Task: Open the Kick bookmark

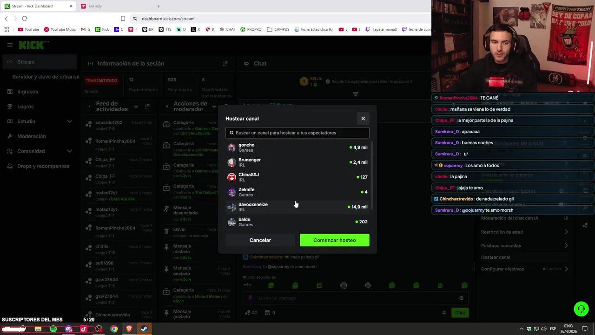Action: point(102,29)
